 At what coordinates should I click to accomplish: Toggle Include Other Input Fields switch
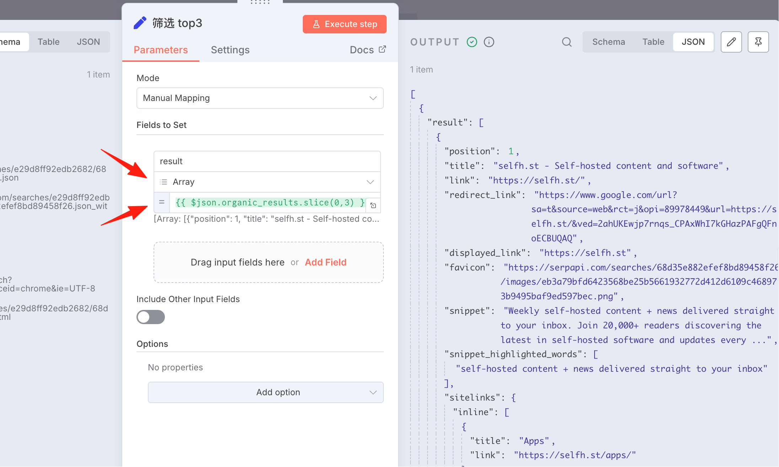click(151, 317)
